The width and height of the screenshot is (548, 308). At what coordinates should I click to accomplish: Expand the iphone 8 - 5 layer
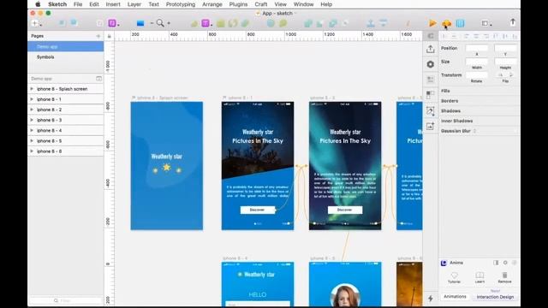(32, 140)
